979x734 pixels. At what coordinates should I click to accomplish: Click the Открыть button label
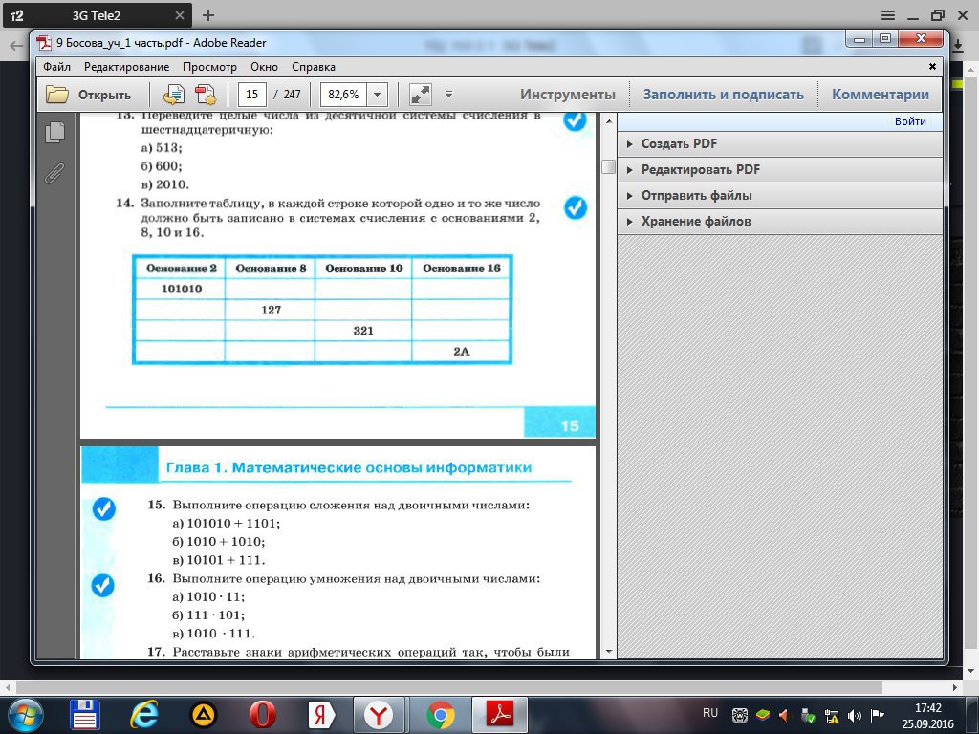[x=104, y=96]
